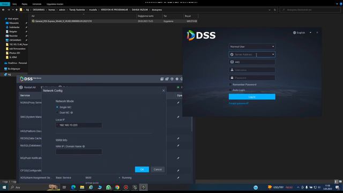
Task: Edit the MySQL database service
Action: [x=178, y=145]
